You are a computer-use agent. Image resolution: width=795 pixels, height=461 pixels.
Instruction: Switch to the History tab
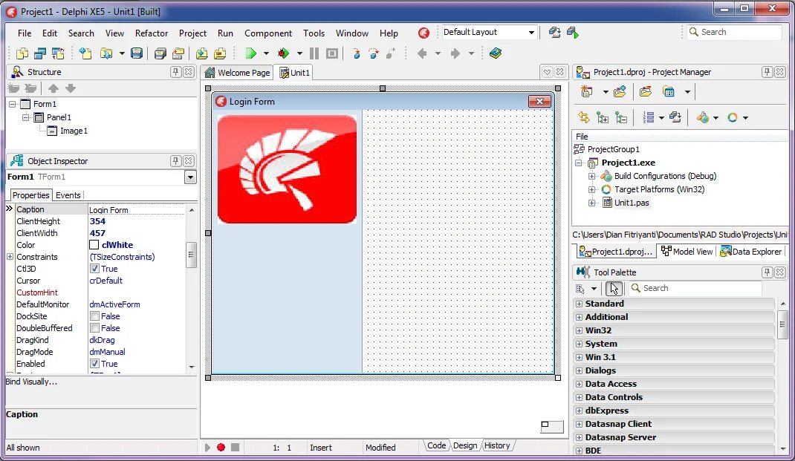click(497, 445)
